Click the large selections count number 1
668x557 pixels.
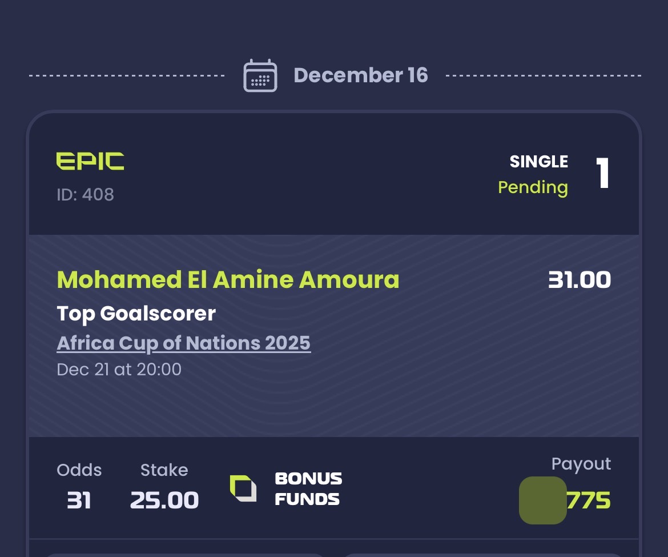[602, 173]
